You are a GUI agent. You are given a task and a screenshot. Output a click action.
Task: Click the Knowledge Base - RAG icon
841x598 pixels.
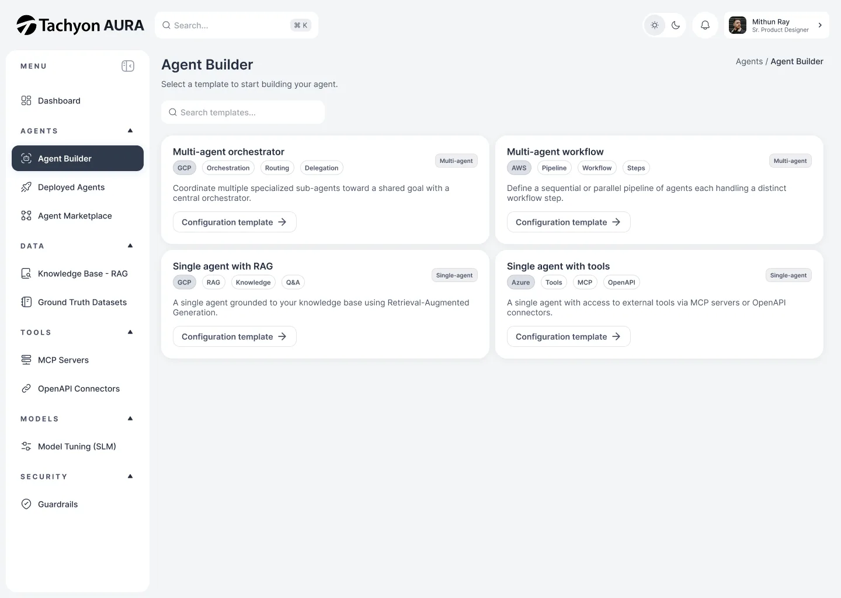coord(26,273)
